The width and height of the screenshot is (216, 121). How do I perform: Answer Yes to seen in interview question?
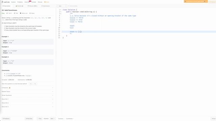click(31, 84)
